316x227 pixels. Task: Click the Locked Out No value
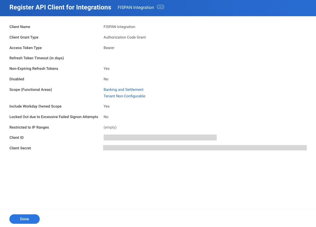106,117
